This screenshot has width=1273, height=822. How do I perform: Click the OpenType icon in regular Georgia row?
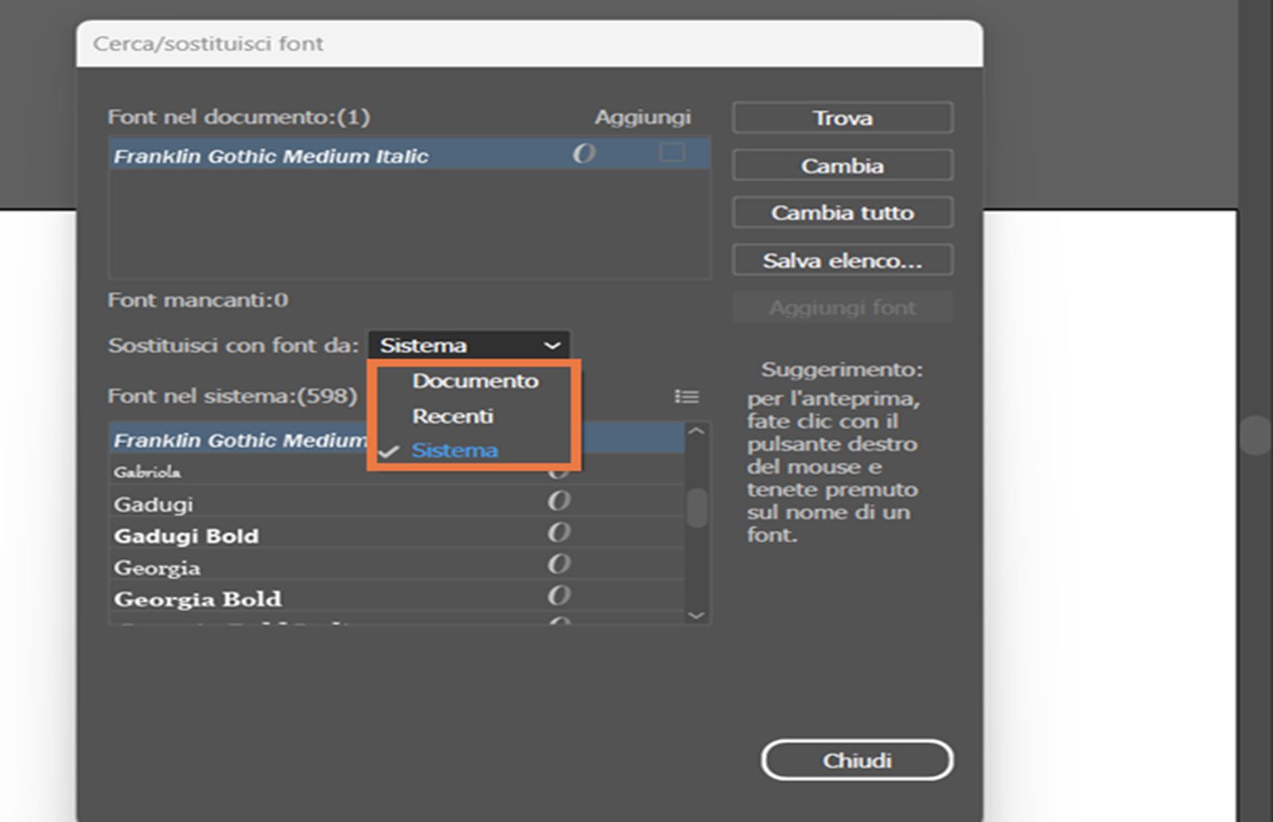tap(559, 564)
